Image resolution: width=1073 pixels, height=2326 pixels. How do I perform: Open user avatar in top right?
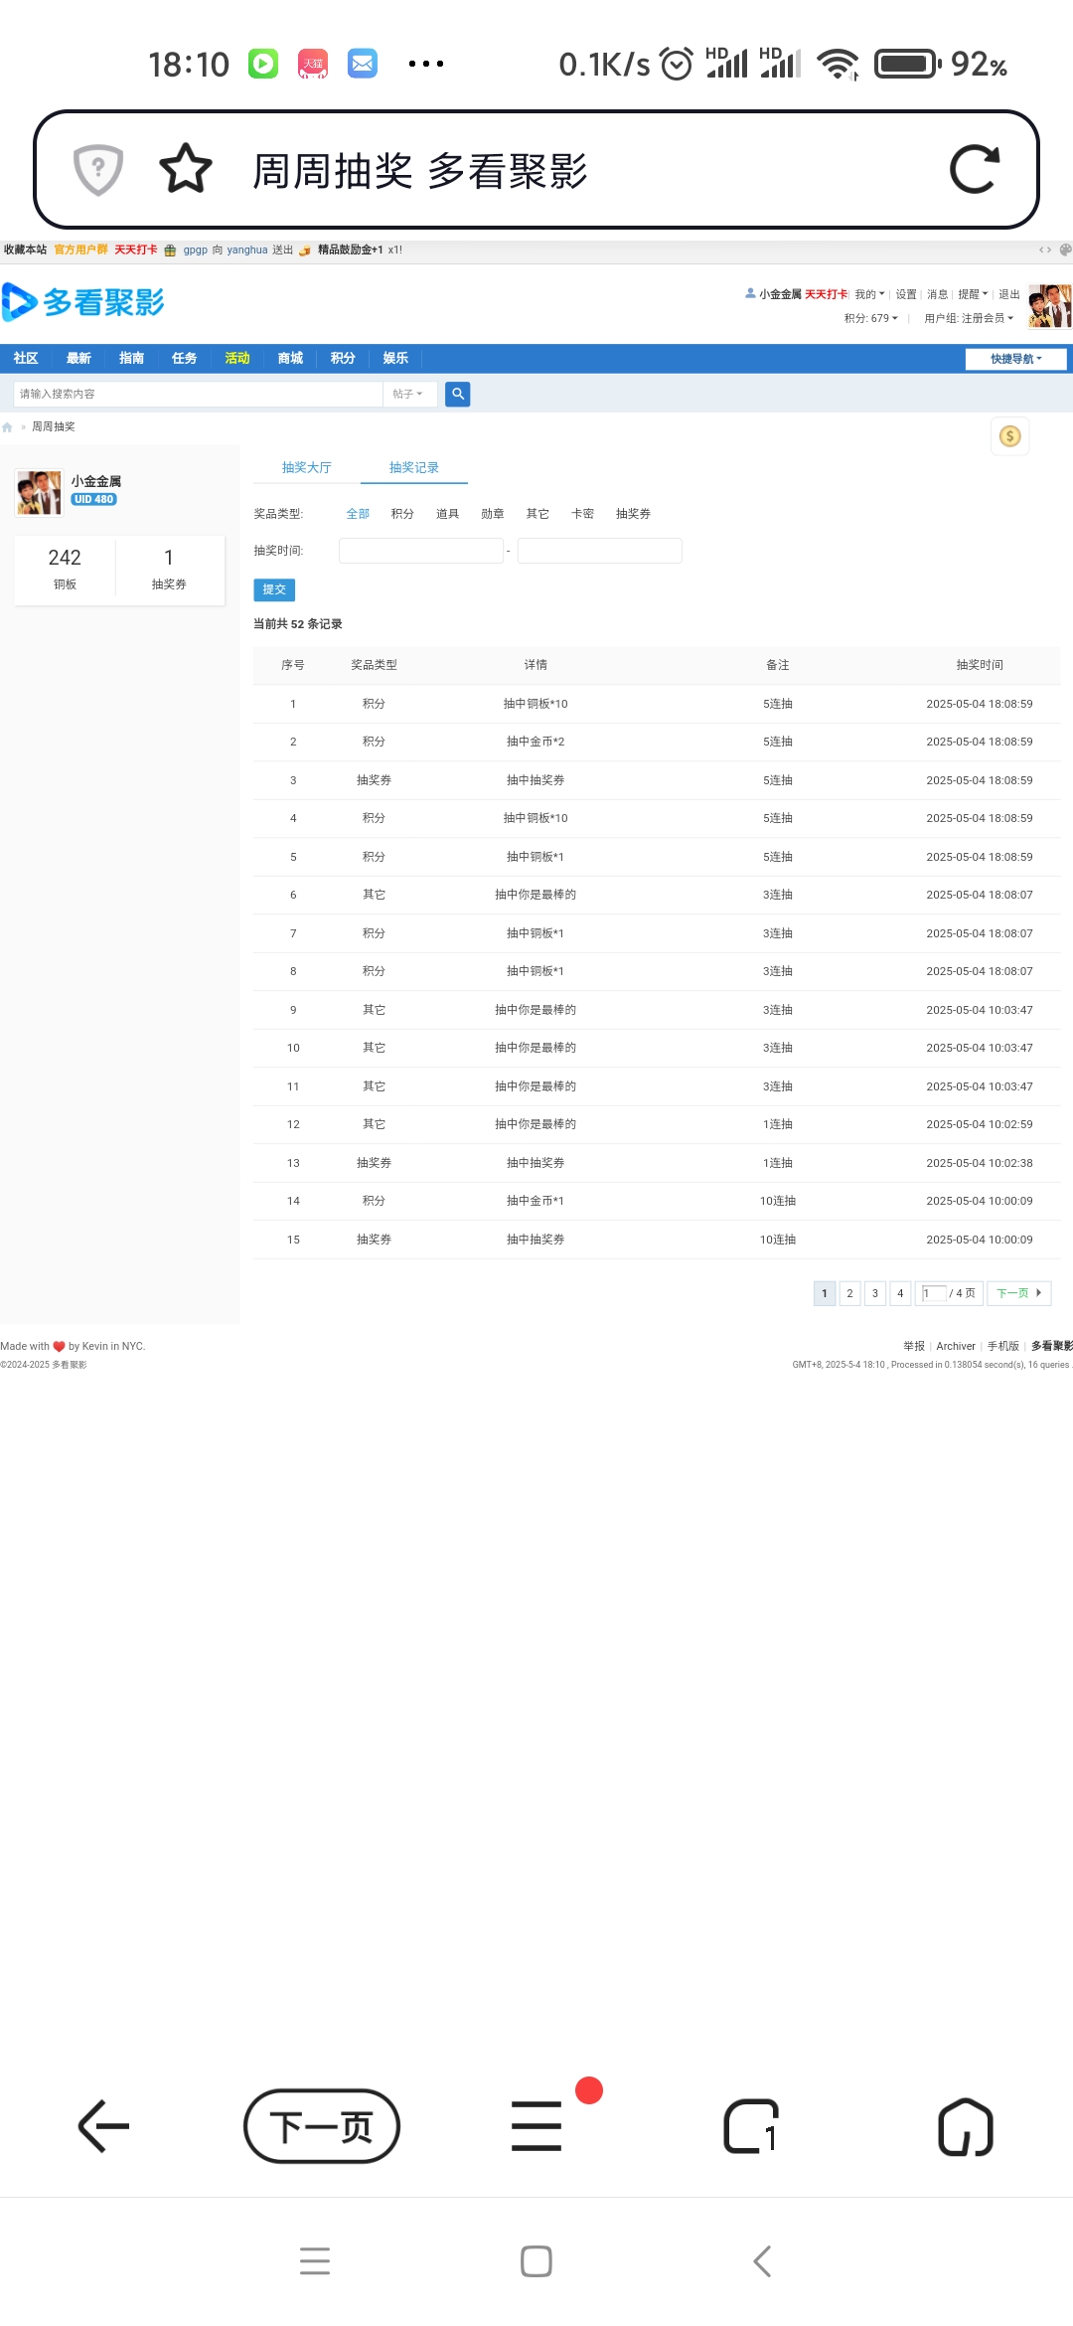pos(1049,306)
